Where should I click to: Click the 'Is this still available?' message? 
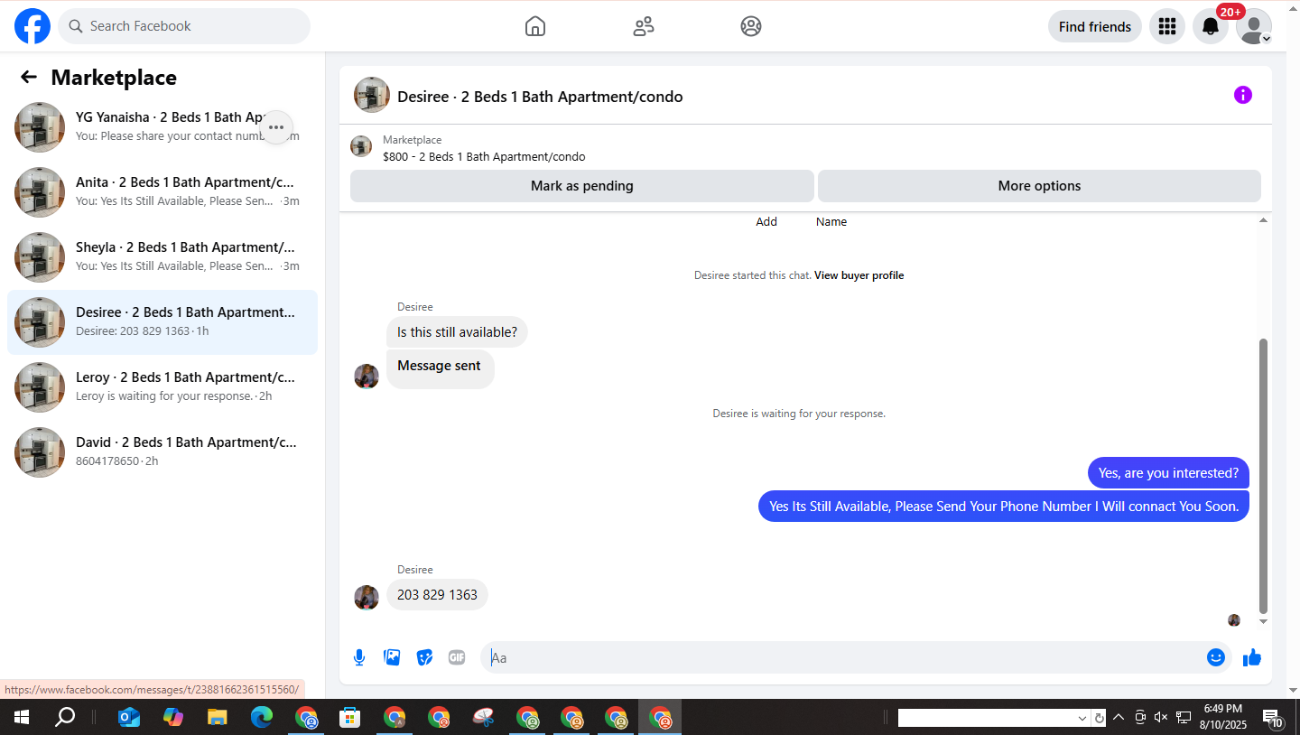(x=457, y=332)
